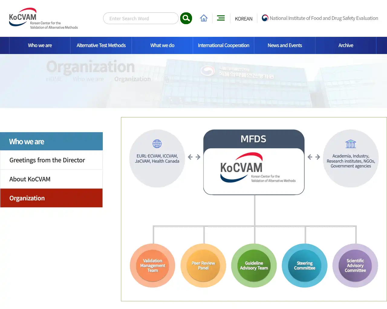387x309 pixels.
Task: Open the International Cooperation menu
Action: pos(224,45)
